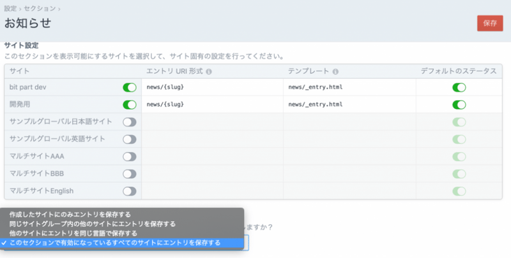This screenshot has height=258, width=511.
Task: Edit 開発用 template field news/_entry.html
Action: click(x=349, y=104)
